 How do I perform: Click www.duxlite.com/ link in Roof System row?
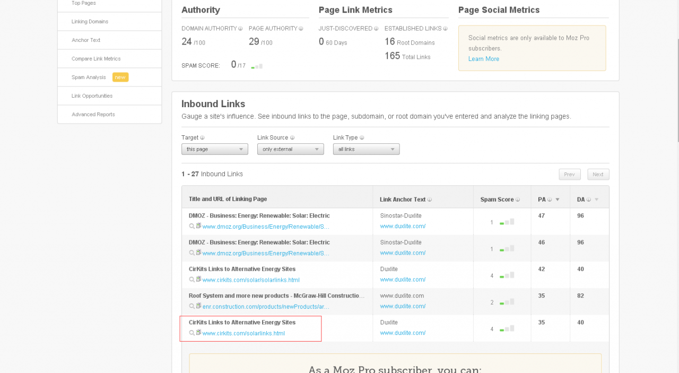coord(403,306)
